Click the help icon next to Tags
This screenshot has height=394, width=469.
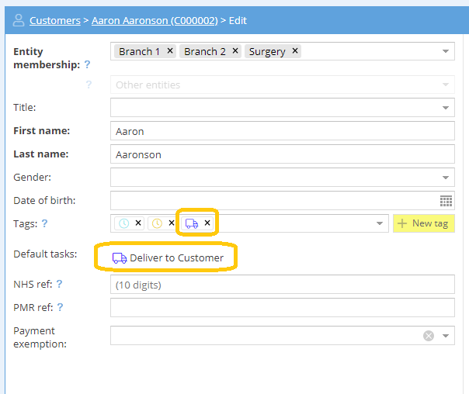(x=44, y=224)
